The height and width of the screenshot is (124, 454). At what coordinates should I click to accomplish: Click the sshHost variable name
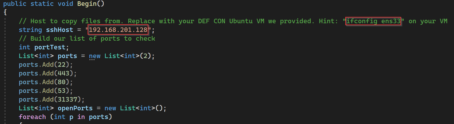pyautogui.click(x=59, y=30)
